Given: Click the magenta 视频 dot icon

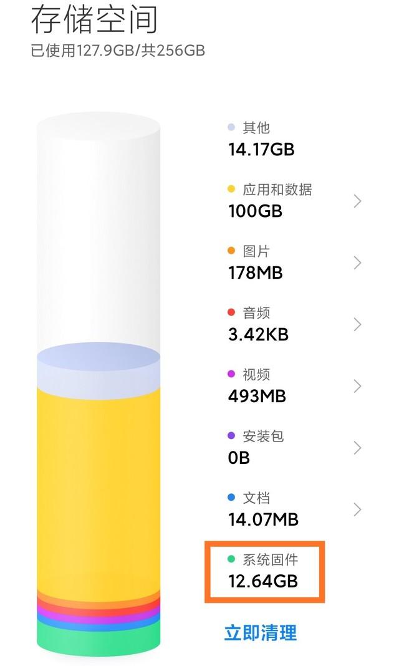Looking at the screenshot, I should pos(231,374).
